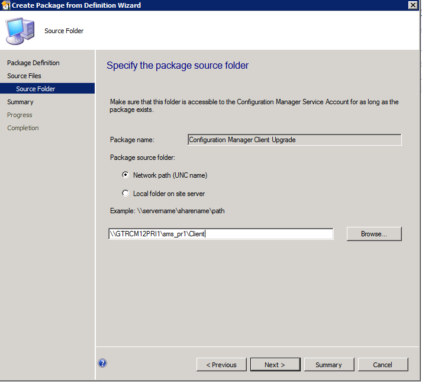Click the Summary button at bottom
Screen dimensions: 422x382
[329, 365]
